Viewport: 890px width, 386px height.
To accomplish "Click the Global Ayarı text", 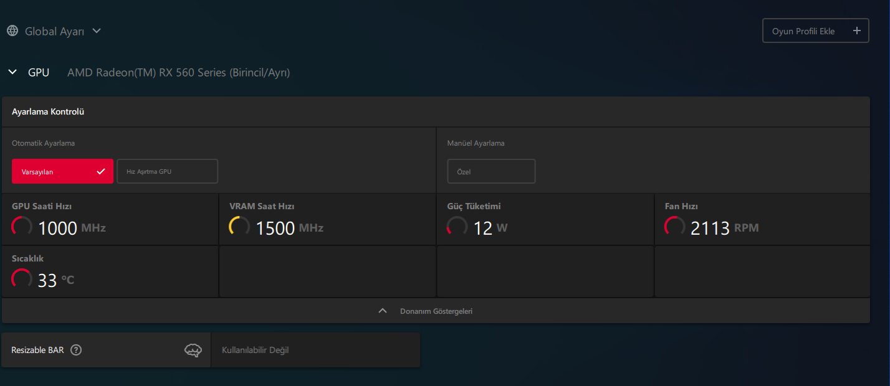I will click(54, 31).
